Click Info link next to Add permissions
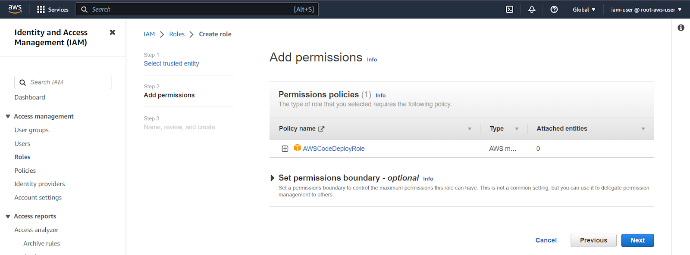This screenshot has height=255, width=690. coord(372,59)
